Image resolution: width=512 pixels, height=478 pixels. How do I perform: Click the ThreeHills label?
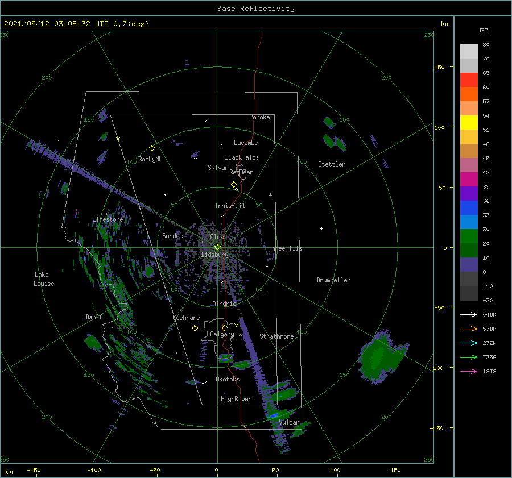click(x=285, y=248)
